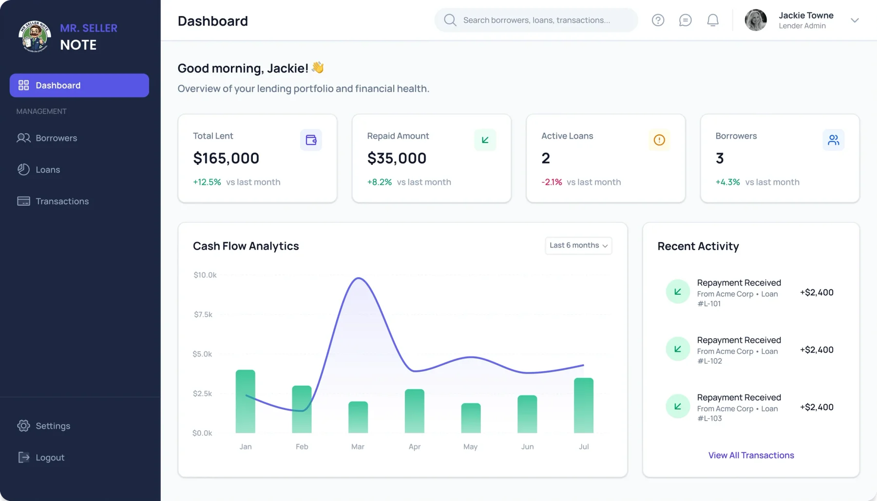Click the +8.2% change on Repaid Amount

pyautogui.click(x=379, y=182)
